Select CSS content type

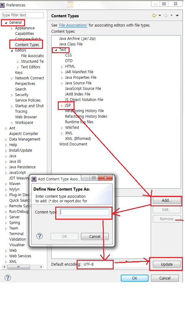[69, 55]
